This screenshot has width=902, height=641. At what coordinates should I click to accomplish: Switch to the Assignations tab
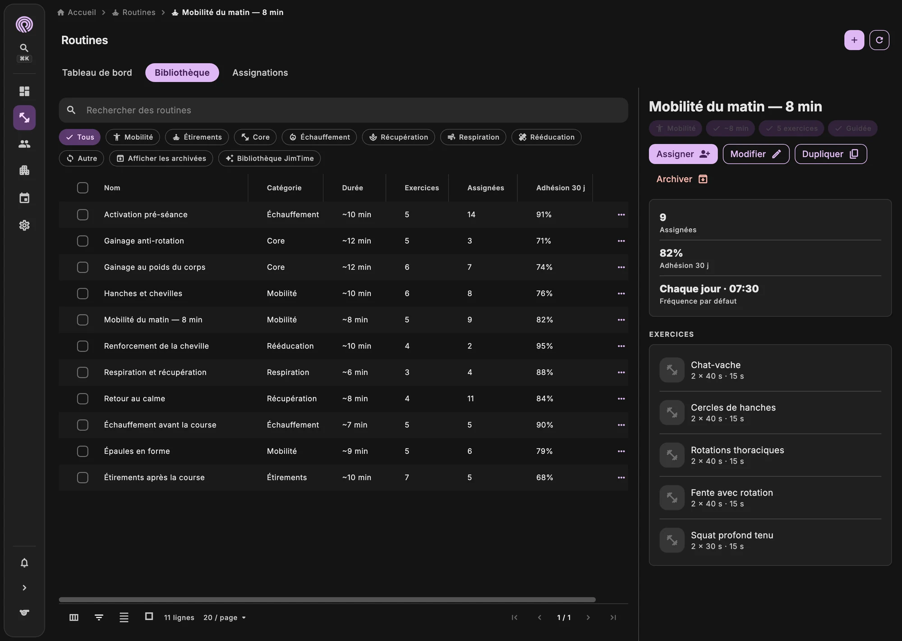tap(260, 73)
